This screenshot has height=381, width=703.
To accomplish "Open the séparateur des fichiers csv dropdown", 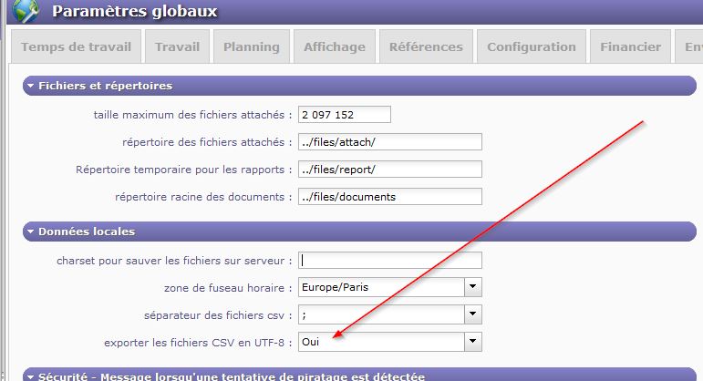I will [x=472, y=314].
